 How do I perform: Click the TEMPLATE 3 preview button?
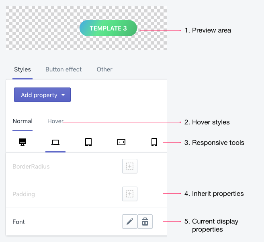[108, 28]
